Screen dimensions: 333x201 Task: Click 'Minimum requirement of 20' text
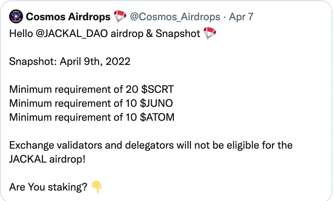pyautogui.click(x=74, y=89)
